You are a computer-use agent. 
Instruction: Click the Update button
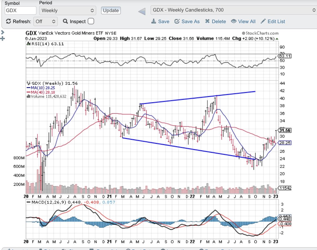click(x=111, y=10)
